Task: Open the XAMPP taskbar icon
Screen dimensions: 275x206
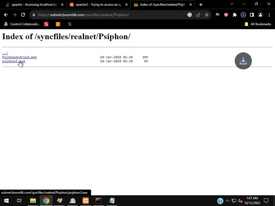Action: pos(86,201)
